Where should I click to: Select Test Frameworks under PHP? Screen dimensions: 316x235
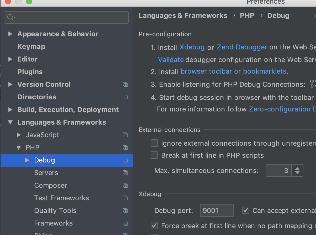click(62, 198)
